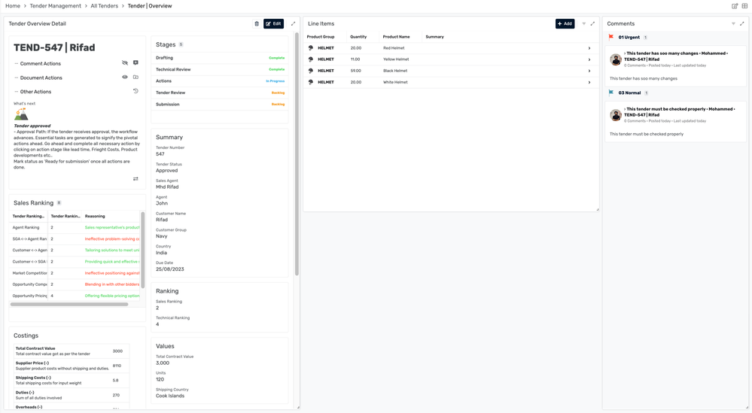
Task: Open the Drafting stage
Action: point(220,58)
